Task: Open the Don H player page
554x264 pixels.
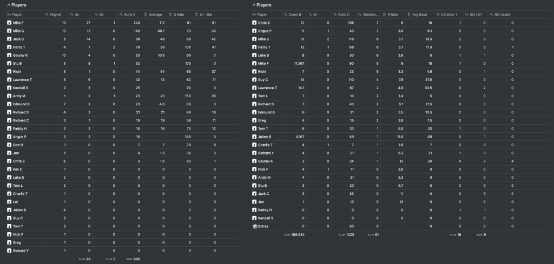Action: [x=18, y=145]
